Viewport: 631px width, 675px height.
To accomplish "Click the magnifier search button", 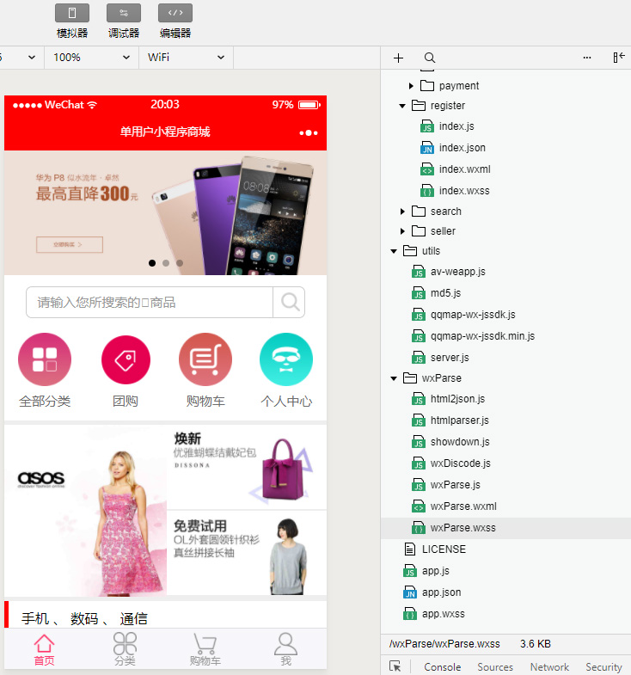I will pyautogui.click(x=289, y=302).
